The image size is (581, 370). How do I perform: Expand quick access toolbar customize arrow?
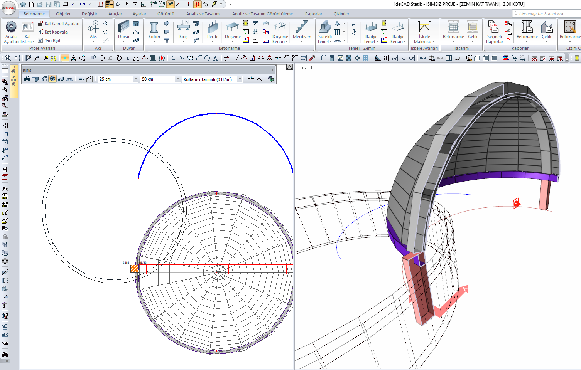tap(230, 4)
